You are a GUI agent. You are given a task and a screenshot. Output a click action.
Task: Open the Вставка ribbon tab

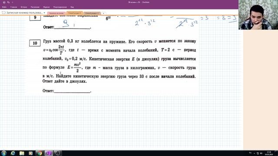coord(24,7)
